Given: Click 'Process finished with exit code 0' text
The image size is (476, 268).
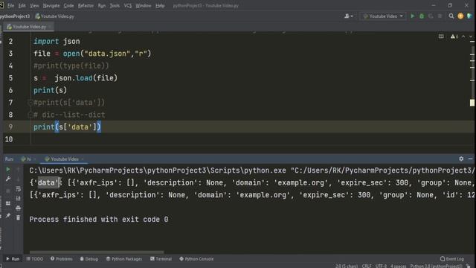Looking at the screenshot, I should click(x=99, y=219).
